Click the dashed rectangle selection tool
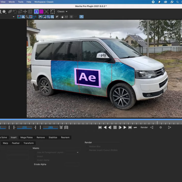182x182 pixels. click(52, 12)
